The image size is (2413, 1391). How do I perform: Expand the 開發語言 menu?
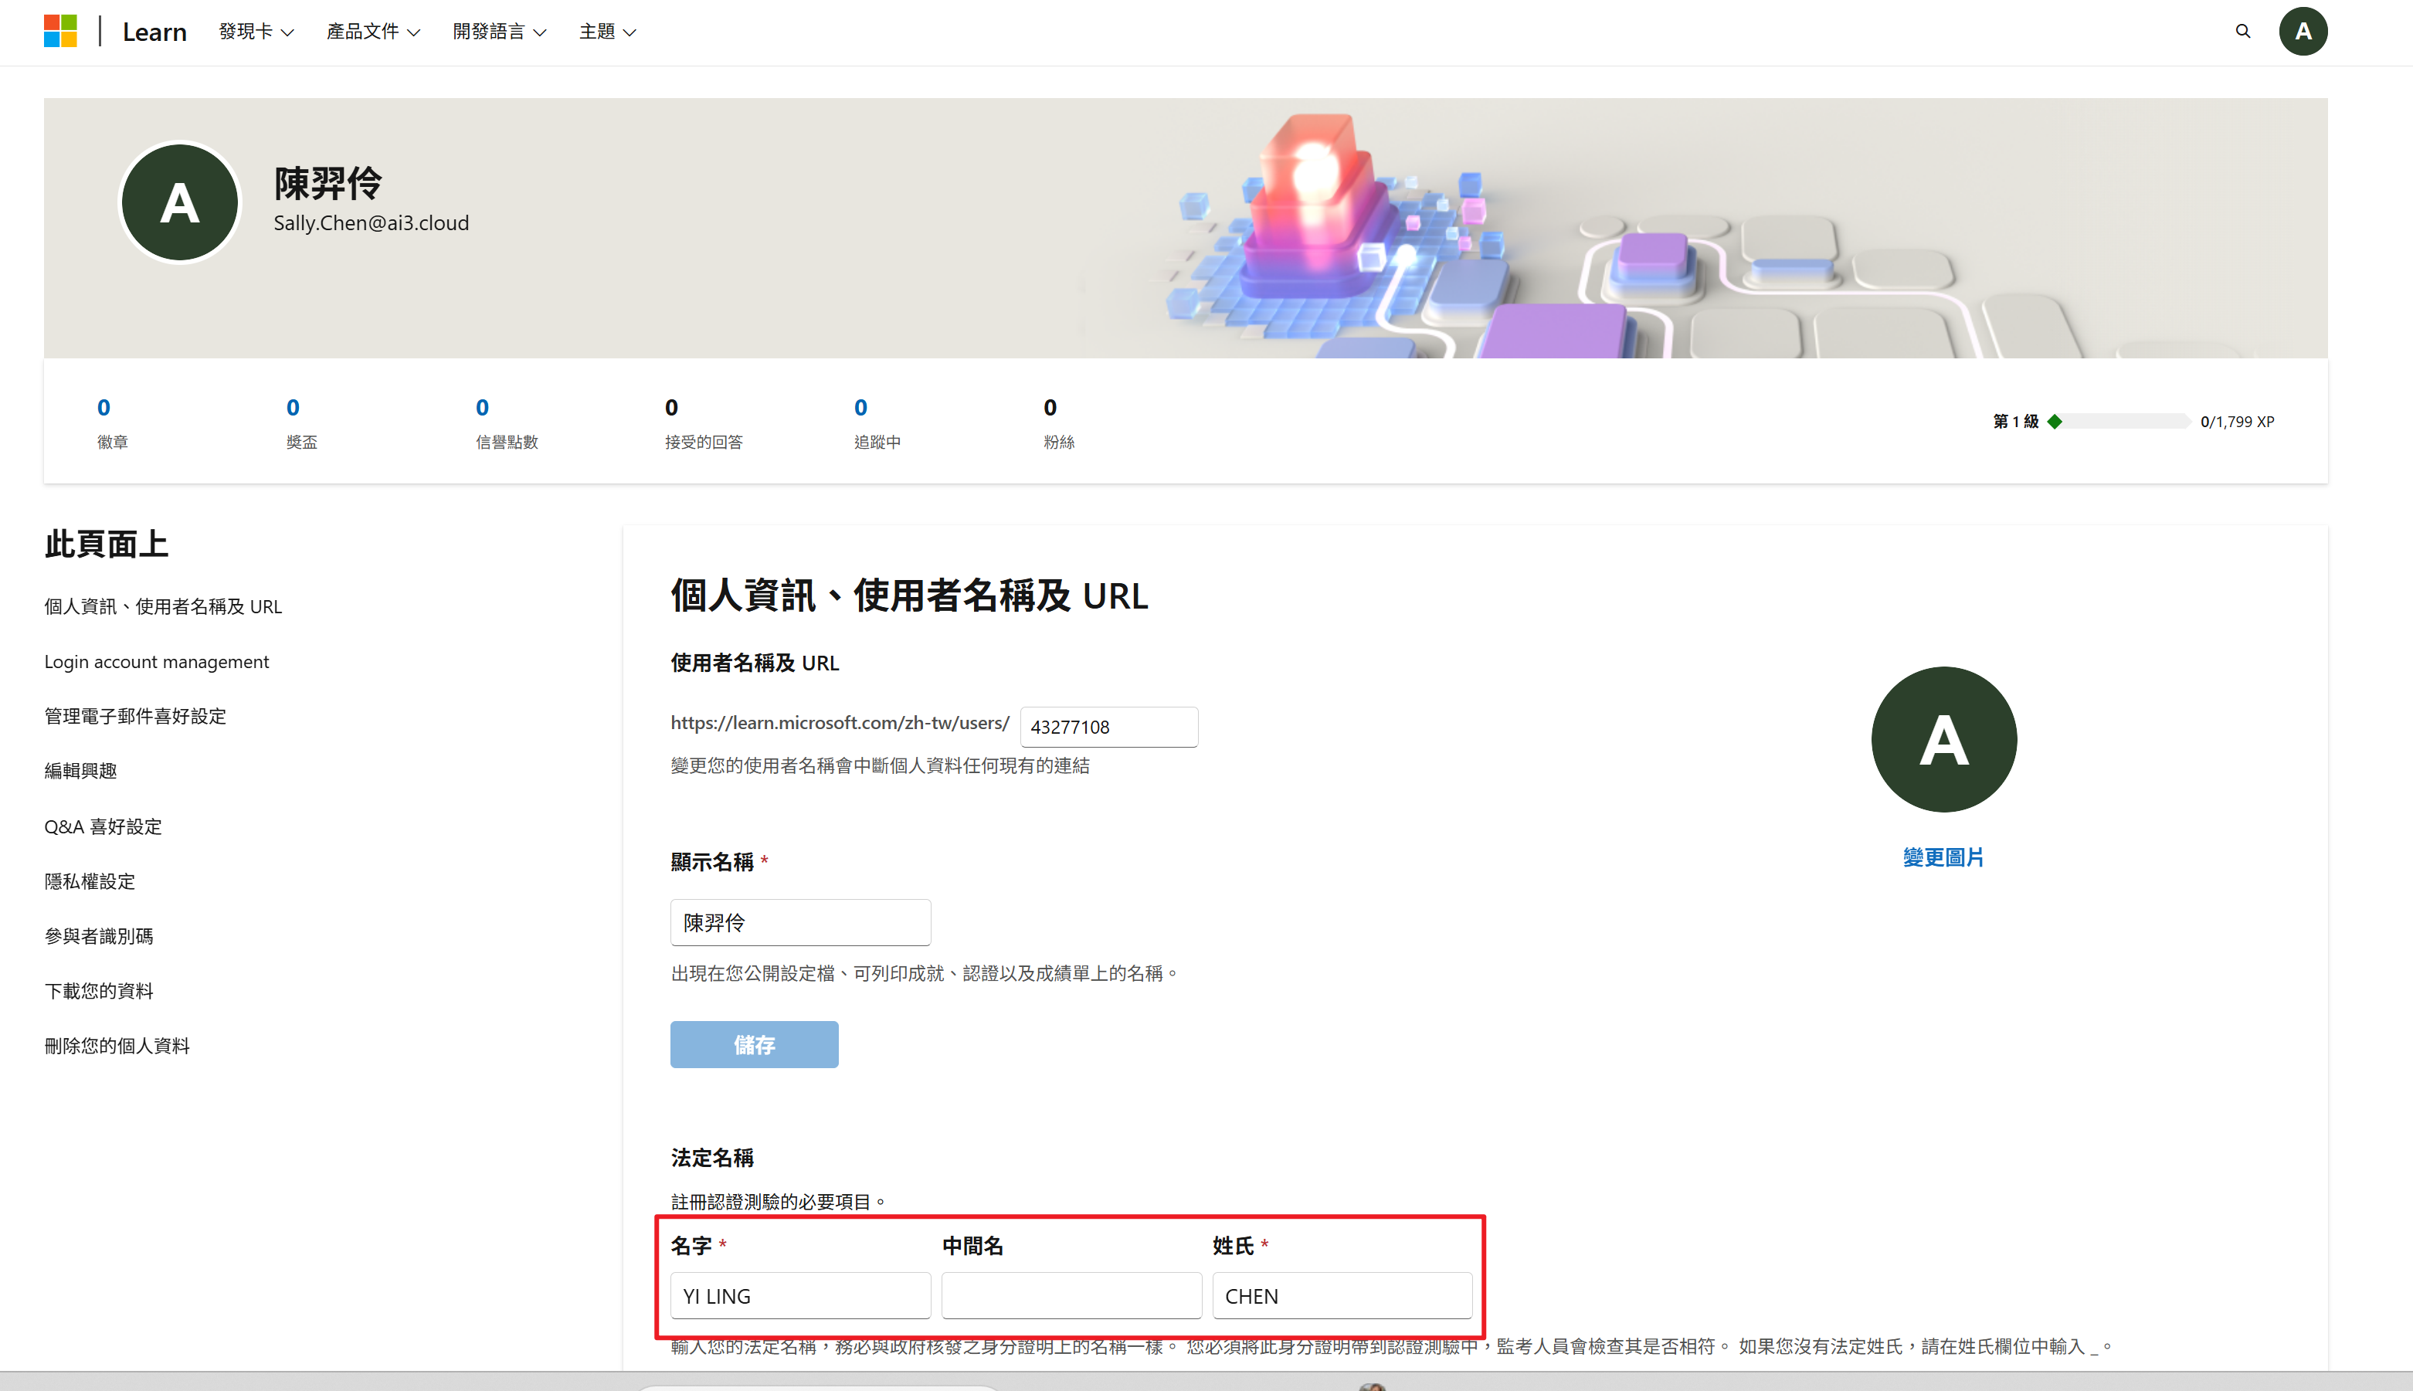click(x=500, y=32)
